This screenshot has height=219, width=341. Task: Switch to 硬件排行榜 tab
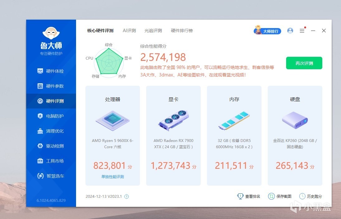[182, 31]
